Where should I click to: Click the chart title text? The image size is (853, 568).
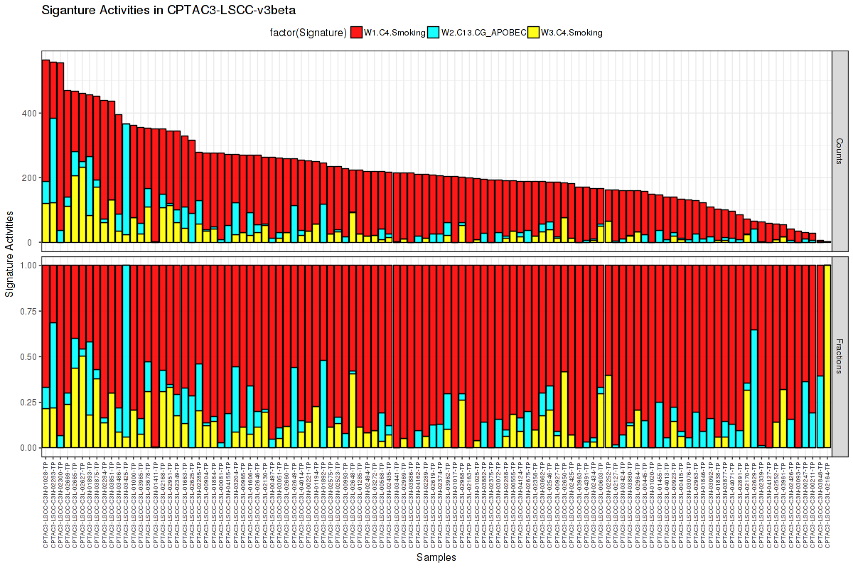pyautogui.click(x=169, y=11)
